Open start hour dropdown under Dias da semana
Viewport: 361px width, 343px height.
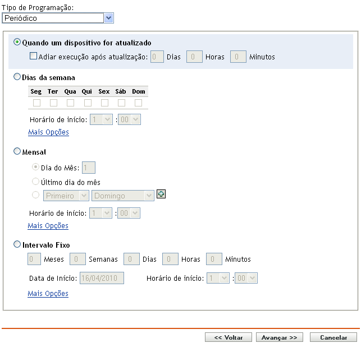101,119
